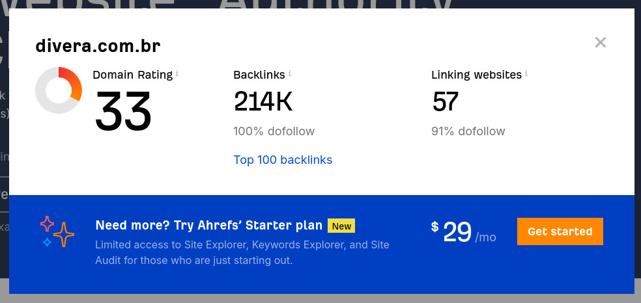Click the Linking websites info icon
The width and height of the screenshot is (641, 303).
[526, 74]
